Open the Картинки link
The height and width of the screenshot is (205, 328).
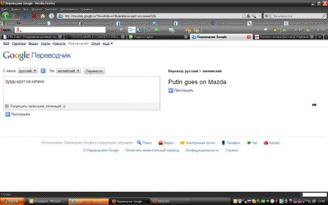click(19, 44)
